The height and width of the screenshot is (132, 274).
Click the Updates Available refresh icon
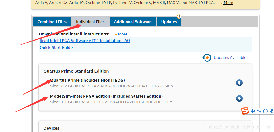[207, 57]
